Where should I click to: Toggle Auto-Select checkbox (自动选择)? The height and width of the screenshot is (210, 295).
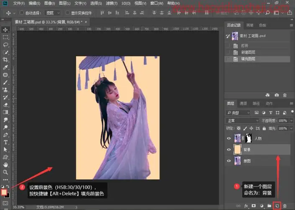[22, 13]
